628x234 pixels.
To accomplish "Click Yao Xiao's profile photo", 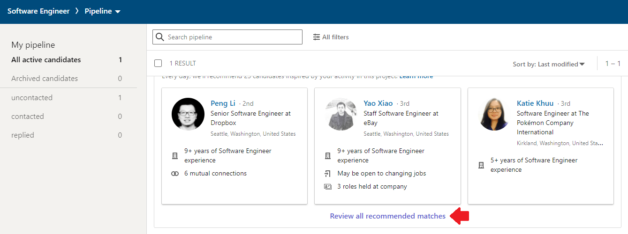I will 341,114.
